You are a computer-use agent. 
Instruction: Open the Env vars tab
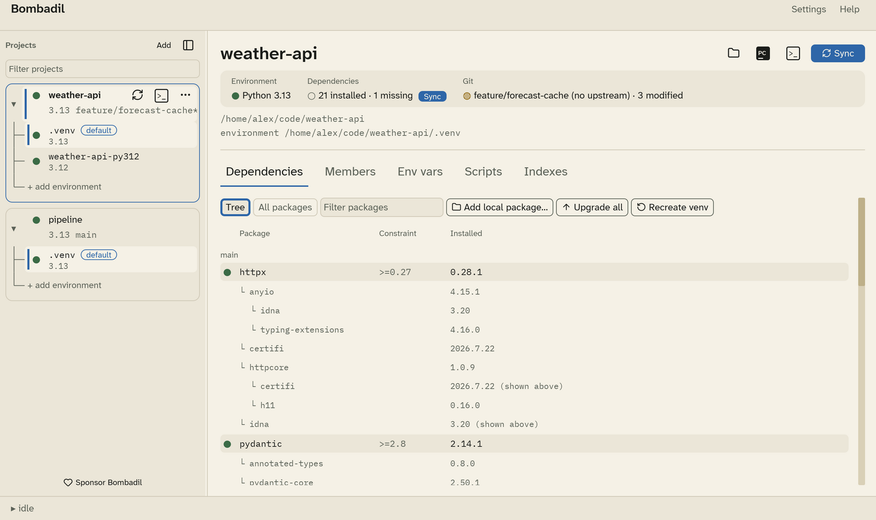[420, 172]
